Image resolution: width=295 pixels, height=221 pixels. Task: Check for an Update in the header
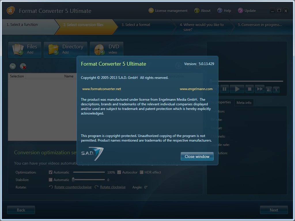click(x=247, y=11)
